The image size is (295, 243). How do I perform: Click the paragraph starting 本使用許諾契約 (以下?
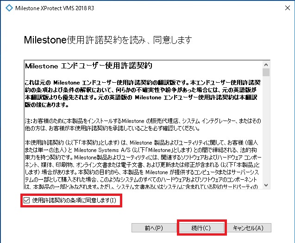click(x=143, y=164)
